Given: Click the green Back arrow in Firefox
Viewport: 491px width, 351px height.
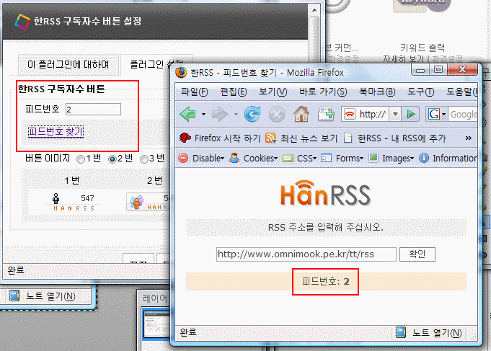Looking at the screenshot, I should tap(188, 115).
